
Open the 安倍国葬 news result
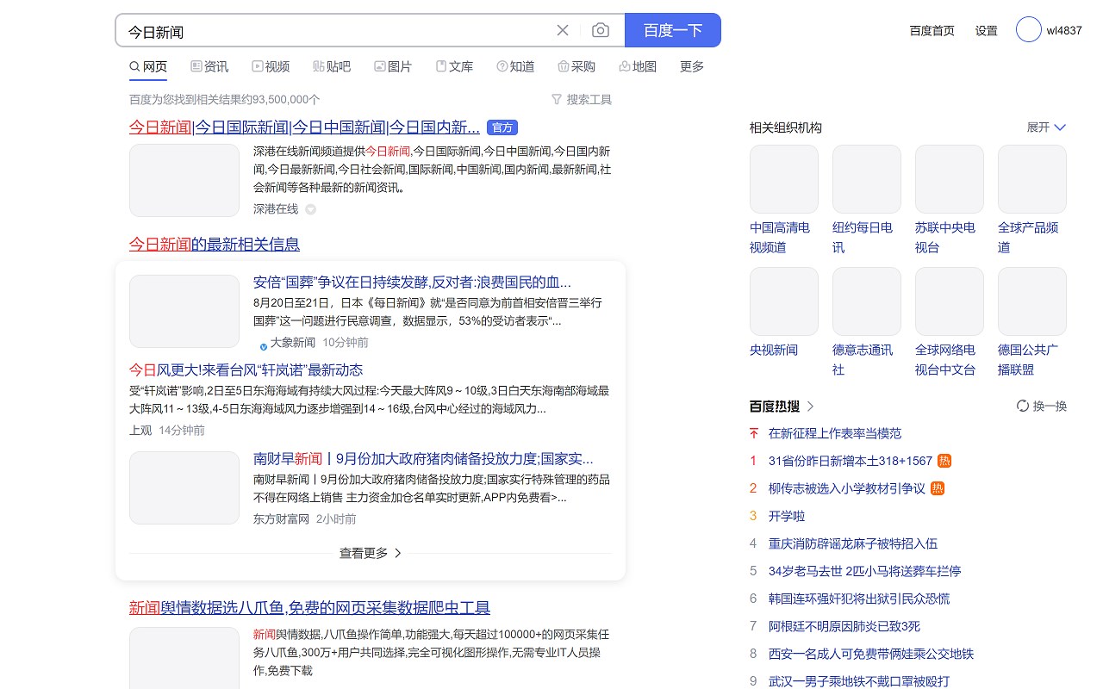click(x=413, y=282)
